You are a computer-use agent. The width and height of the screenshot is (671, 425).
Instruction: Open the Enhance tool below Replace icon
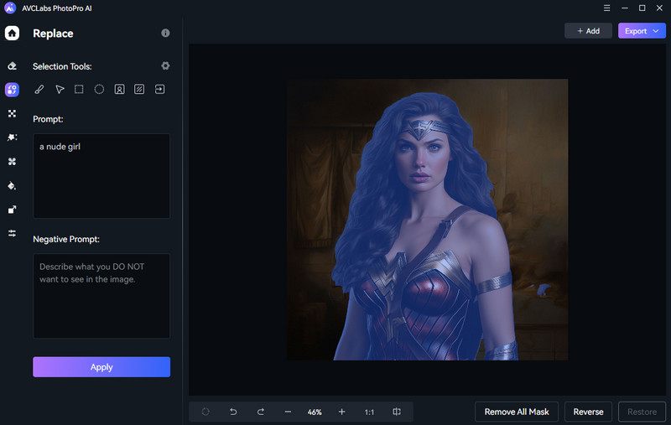pyautogui.click(x=12, y=113)
